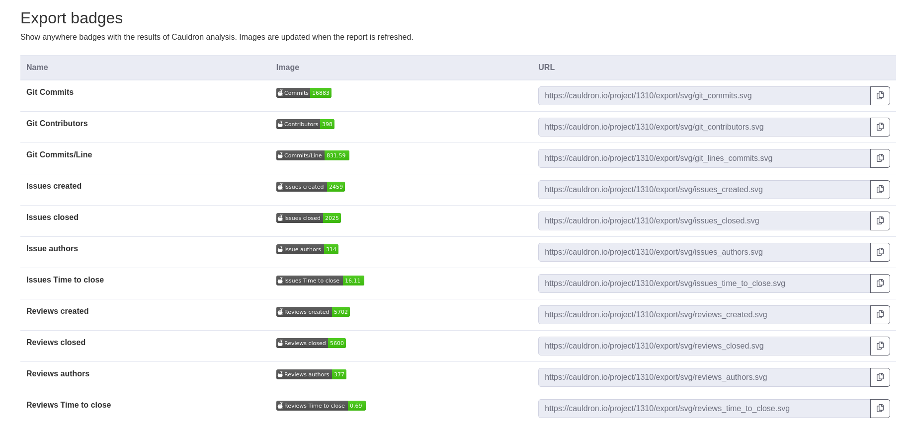This screenshot has width=912, height=426.
Task: Click the Contributors 398 badge image
Action: point(305,124)
